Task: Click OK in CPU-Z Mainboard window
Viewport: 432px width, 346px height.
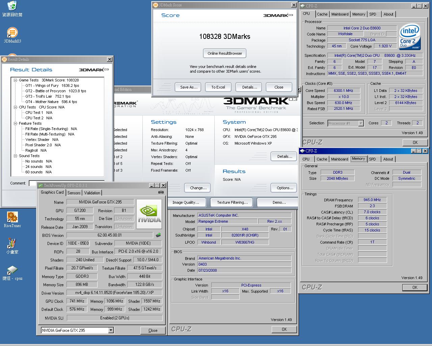Action: 284,329
